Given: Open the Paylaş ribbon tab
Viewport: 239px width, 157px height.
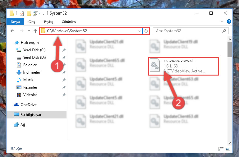Looking at the screenshot, I should tap(48, 22).
